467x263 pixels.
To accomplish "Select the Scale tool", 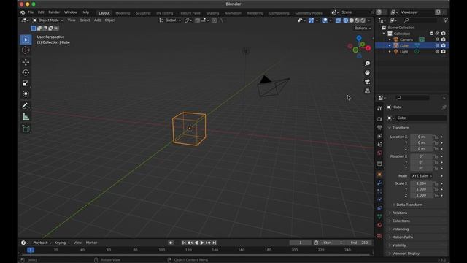I will [x=26, y=83].
